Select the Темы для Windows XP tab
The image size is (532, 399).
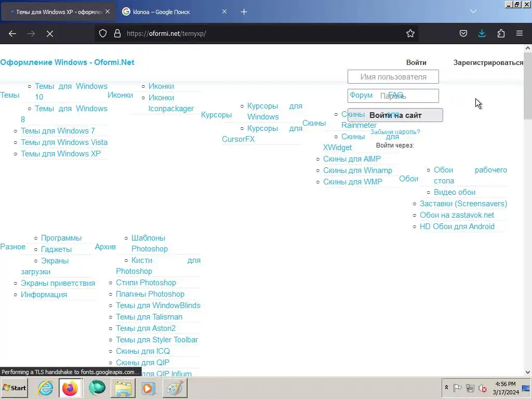coord(58,12)
